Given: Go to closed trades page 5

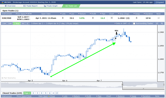Looking at the screenshot, I should pos(46,93).
